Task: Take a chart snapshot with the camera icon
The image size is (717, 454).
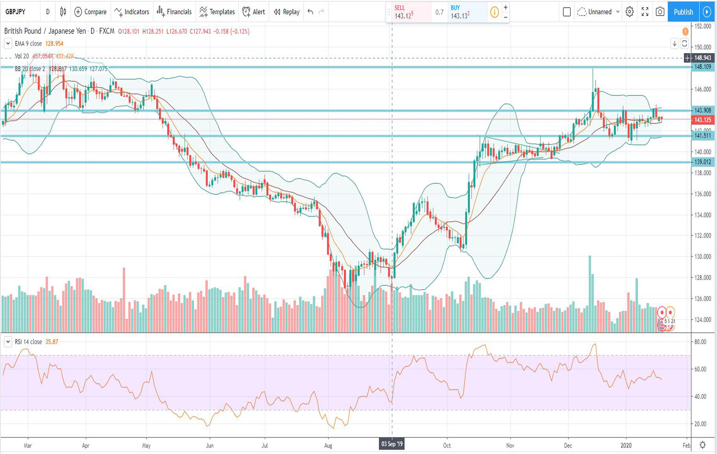Action: pyautogui.click(x=660, y=12)
